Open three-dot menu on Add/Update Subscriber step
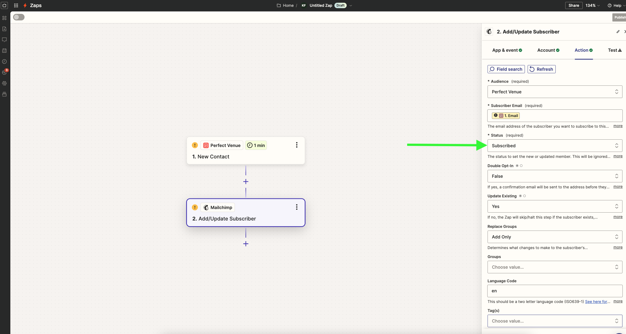Screen dimensions: 626x334 point(297,207)
